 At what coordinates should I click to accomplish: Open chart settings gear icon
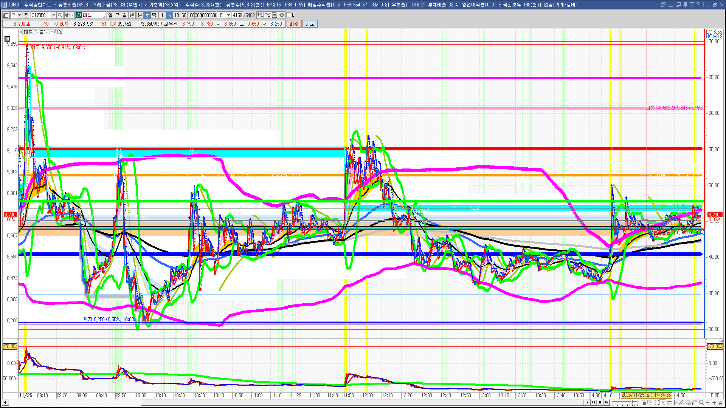[x=282, y=15]
